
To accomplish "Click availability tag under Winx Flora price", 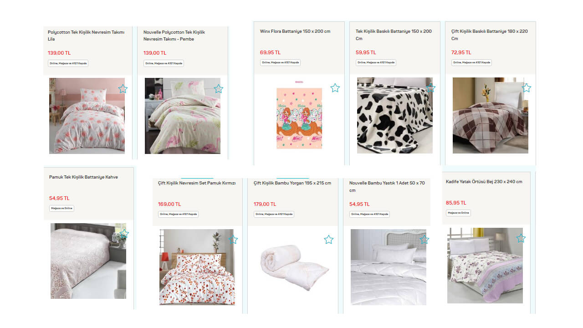I will point(280,62).
